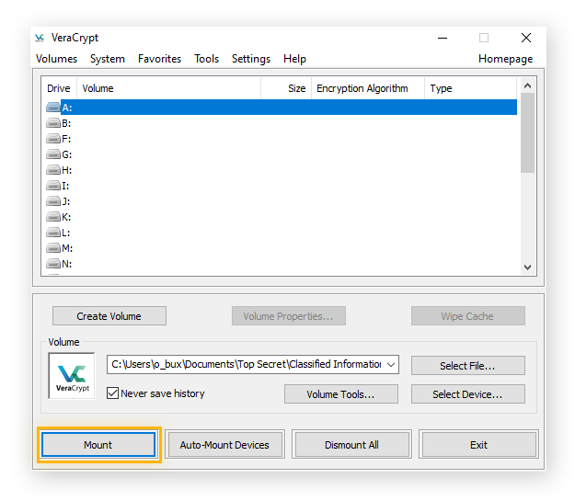Viewport: 575px width, 501px height.
Task: Click Auto-Mount Devices button
Action: 224,445
